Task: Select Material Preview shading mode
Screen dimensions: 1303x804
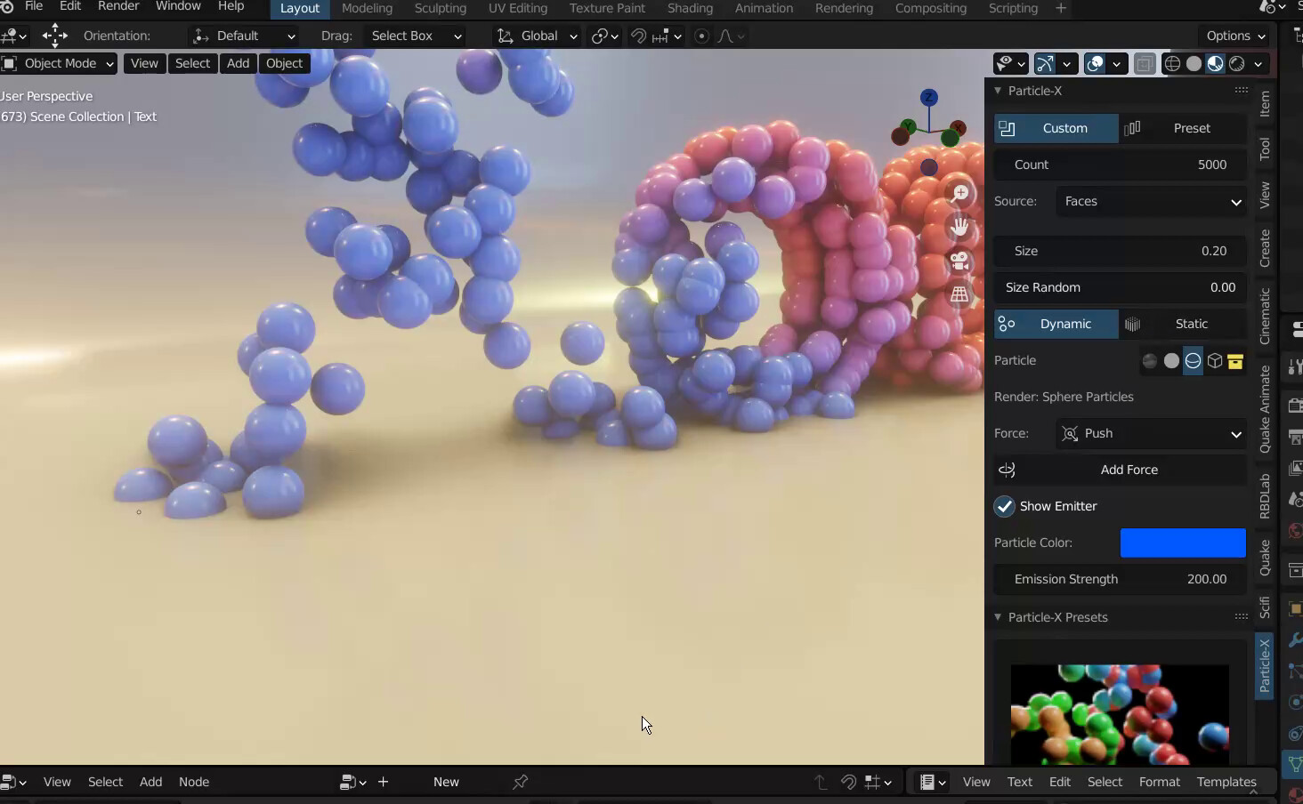Action: click(x=1216, y=63)
